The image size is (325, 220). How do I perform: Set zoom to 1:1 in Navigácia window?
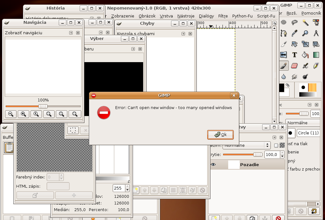[x=36, y=114]
